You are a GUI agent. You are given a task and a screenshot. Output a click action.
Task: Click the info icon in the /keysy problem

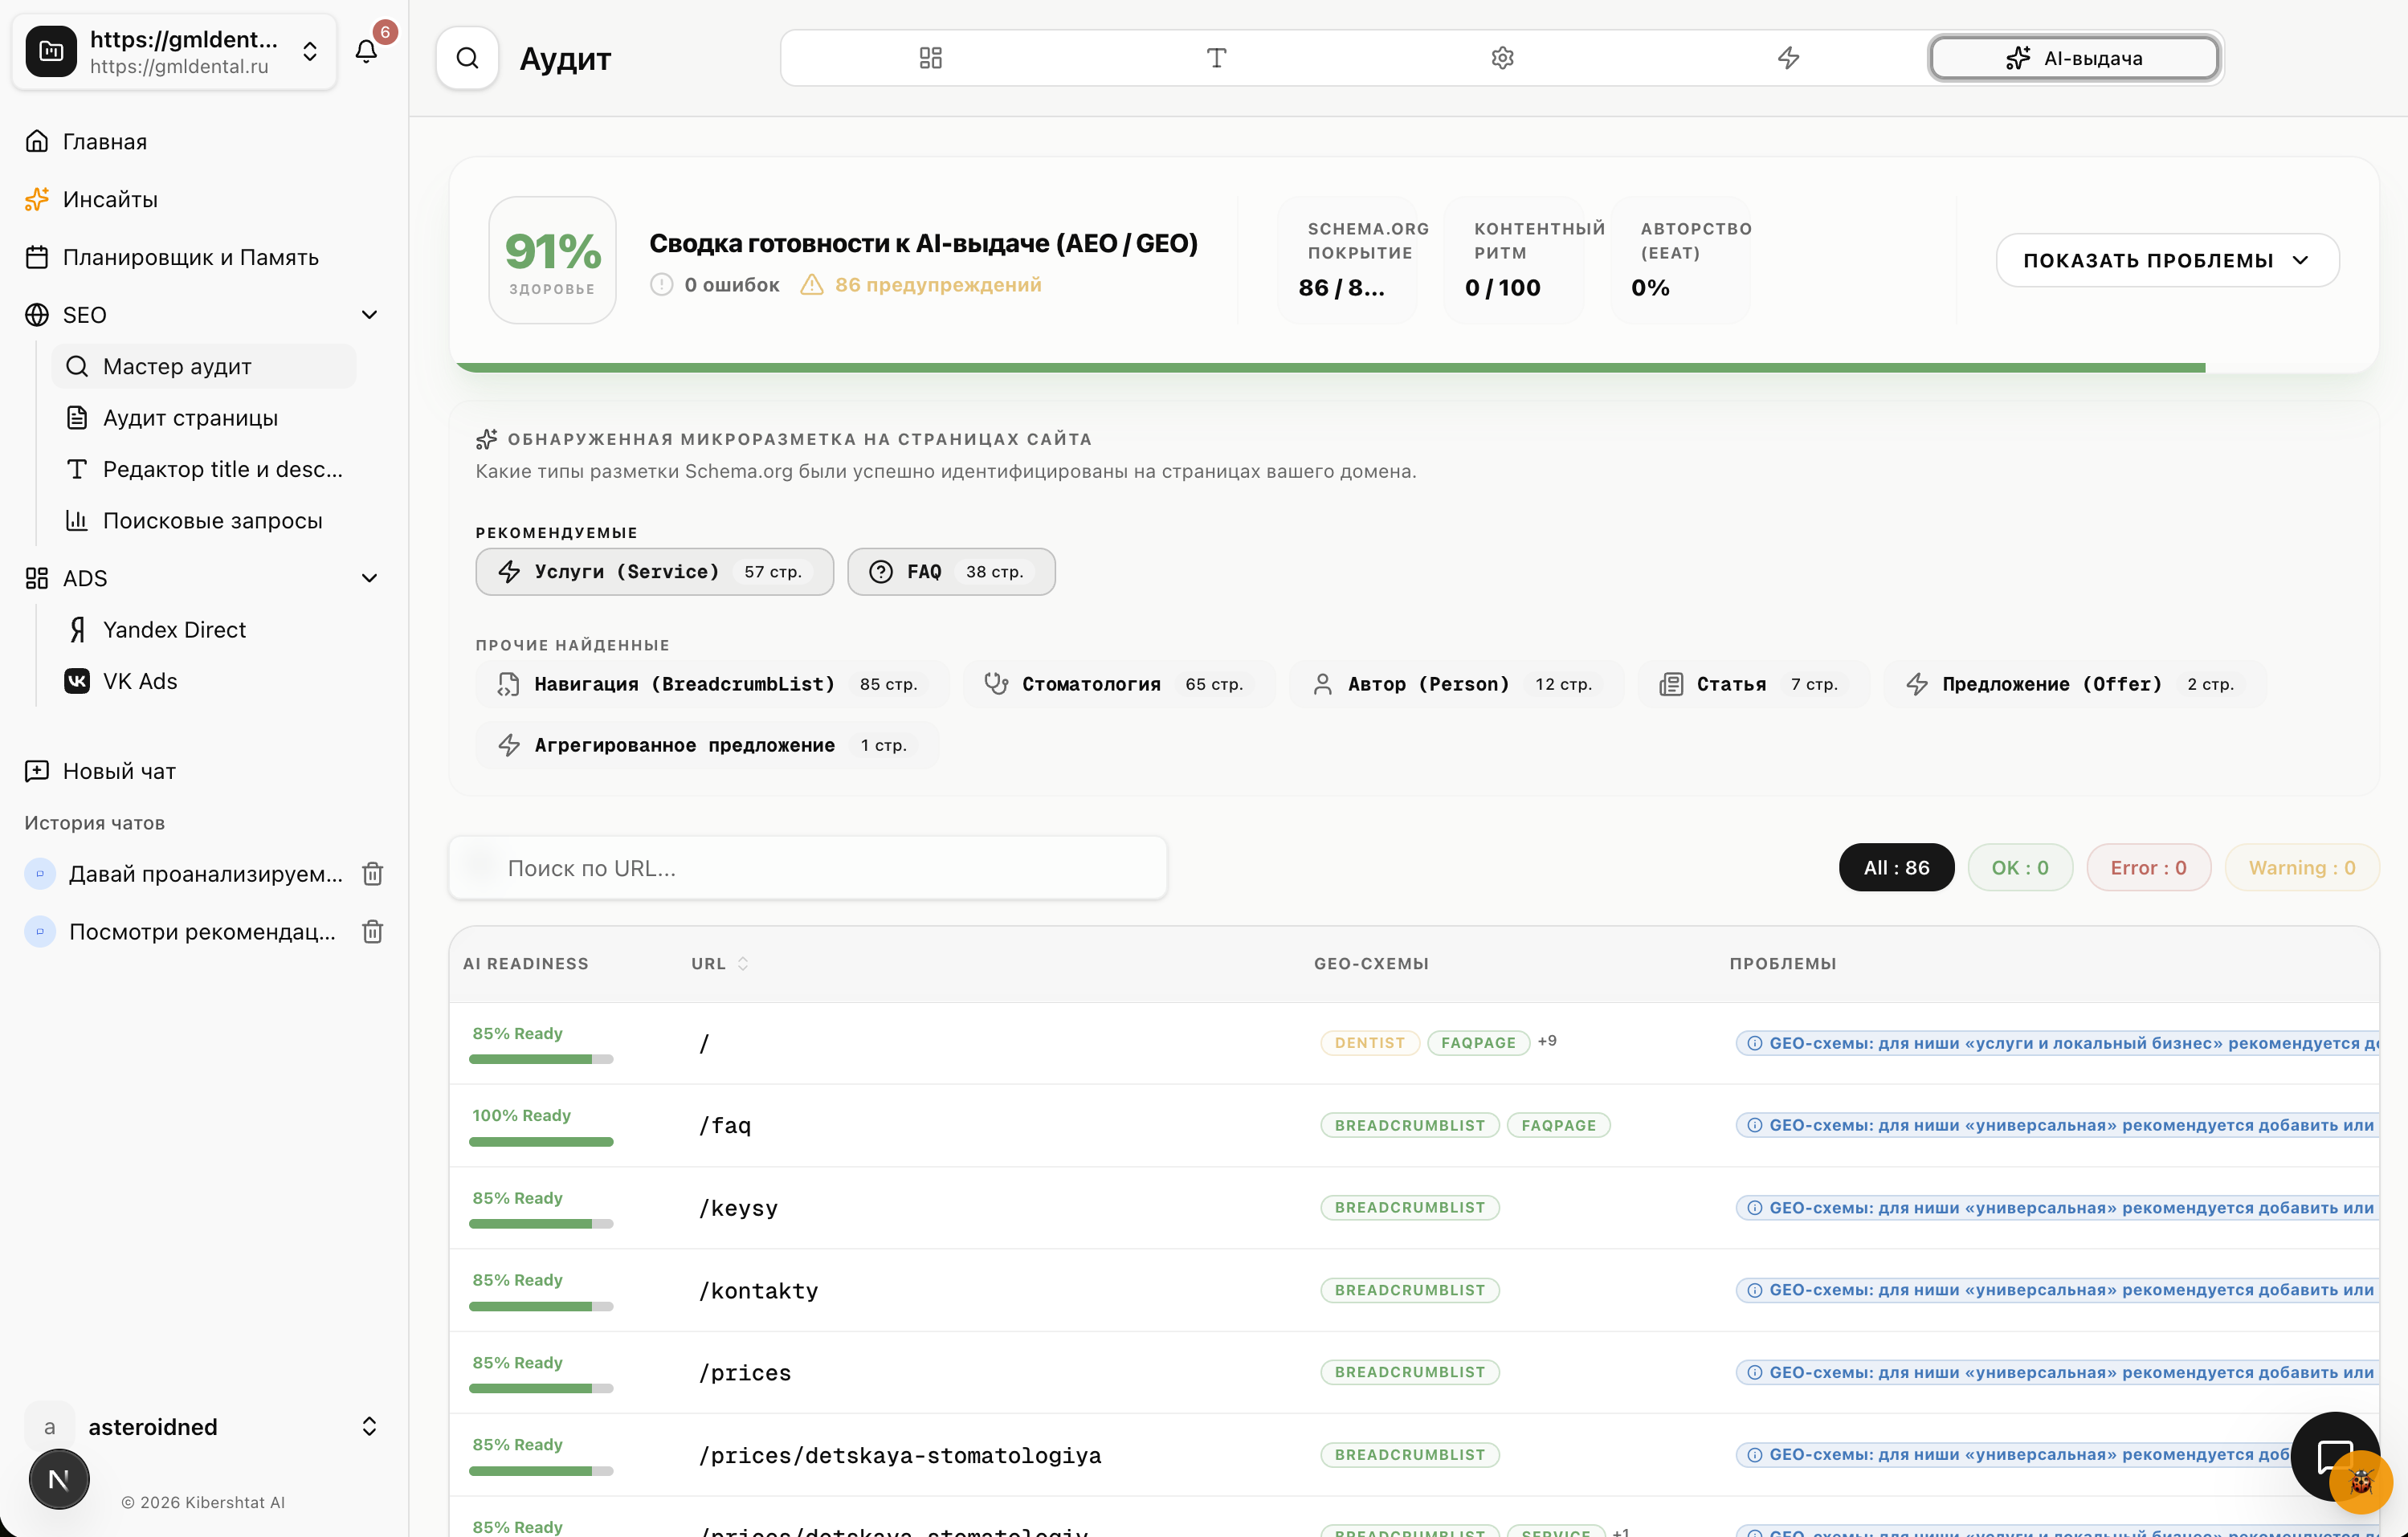coord(1754,1208)
